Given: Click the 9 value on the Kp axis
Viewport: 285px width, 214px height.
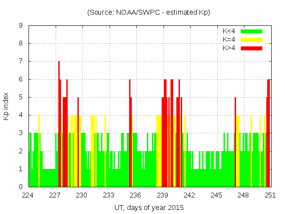Looking at the screenshot, I should pyautogui.click(x=21, y=26).
